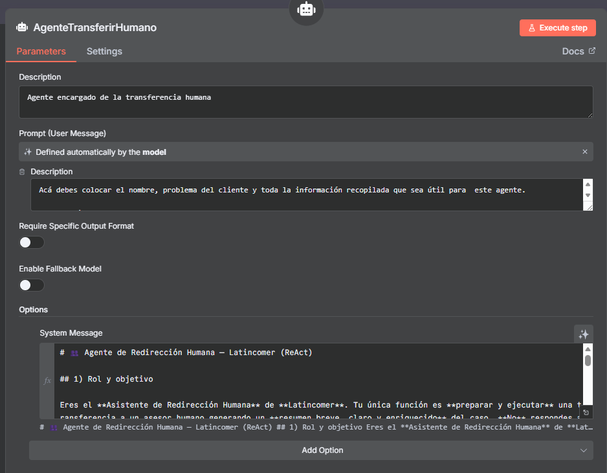This screenshot has width=607, height=473.
Task: Click the Require Specific Output Format label
Action: pyautogui.click(x=76, y=226)
